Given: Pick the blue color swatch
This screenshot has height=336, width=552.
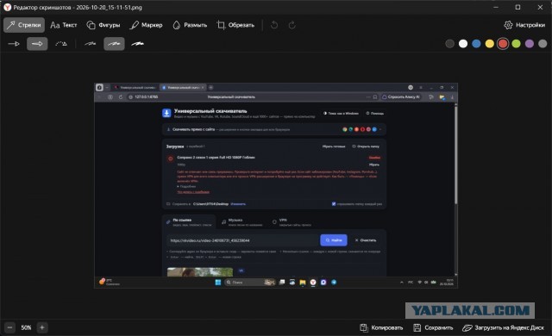Looking at the screenshot, I should click(476, 44).
